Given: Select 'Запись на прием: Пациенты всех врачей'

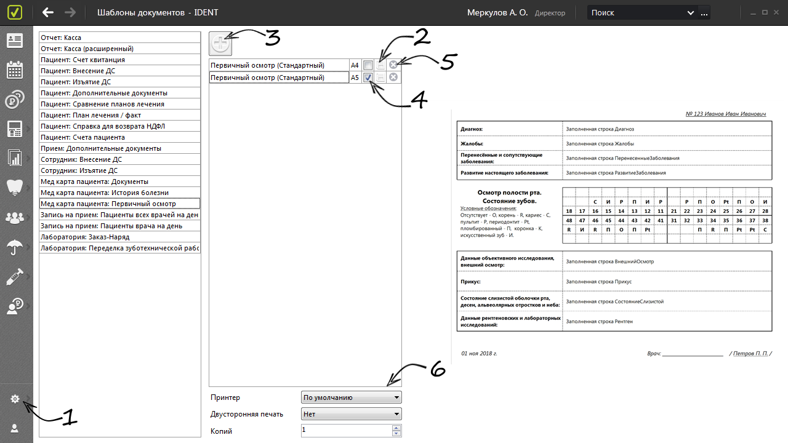Looking at the screenshot, I should tap(120, 215).
